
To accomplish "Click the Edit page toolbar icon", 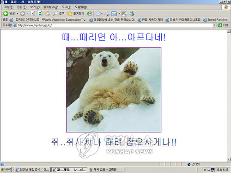I will point(114,14).
